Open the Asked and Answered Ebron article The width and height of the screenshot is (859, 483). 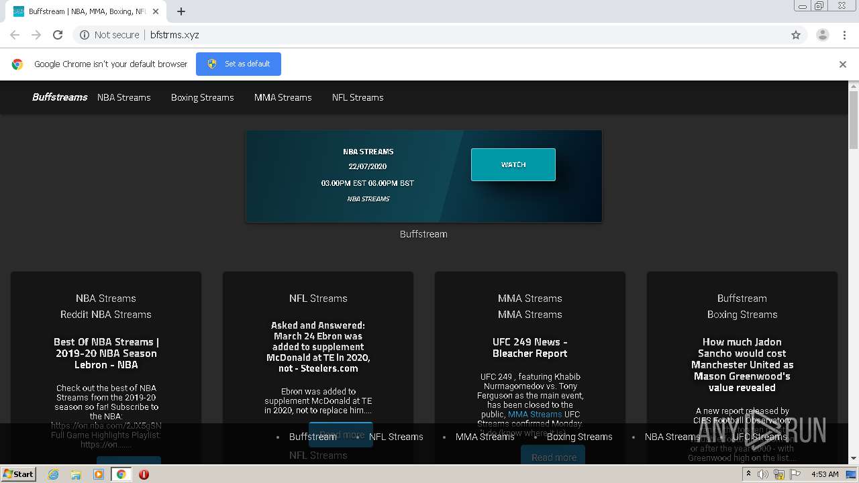tap(318, 347)
